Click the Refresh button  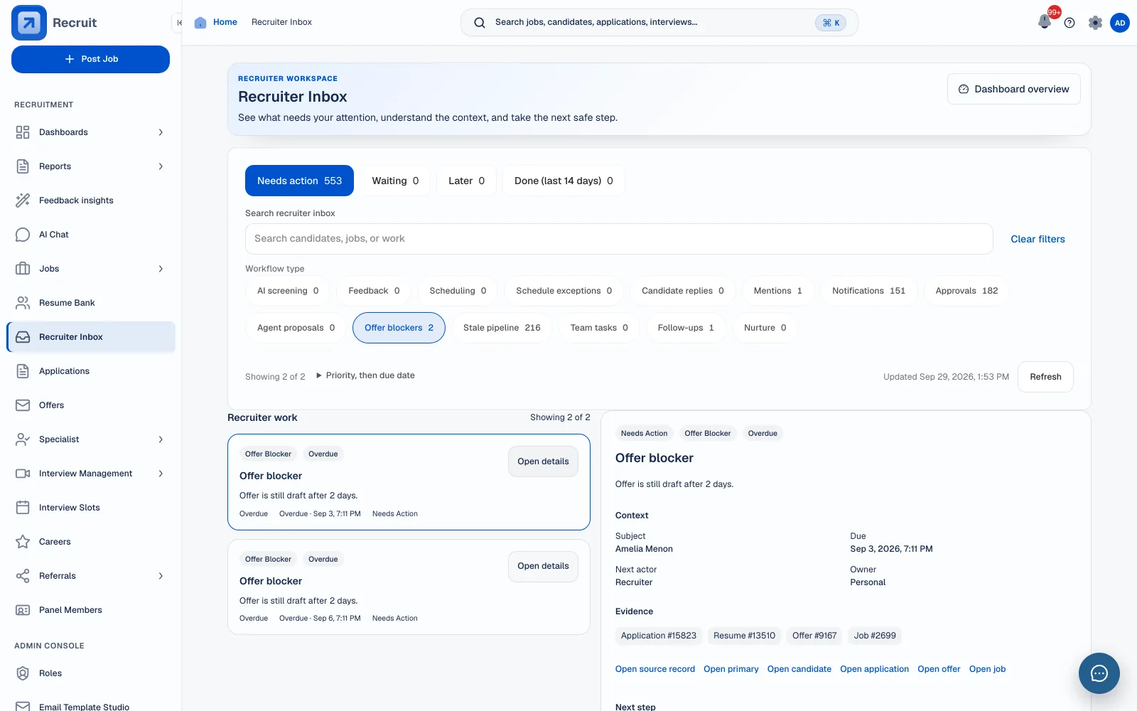(1045, 377)
